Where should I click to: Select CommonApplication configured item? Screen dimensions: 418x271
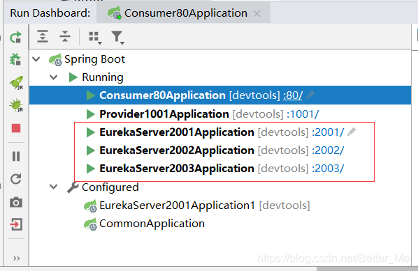pyautogui.click(x=220, y=224)
